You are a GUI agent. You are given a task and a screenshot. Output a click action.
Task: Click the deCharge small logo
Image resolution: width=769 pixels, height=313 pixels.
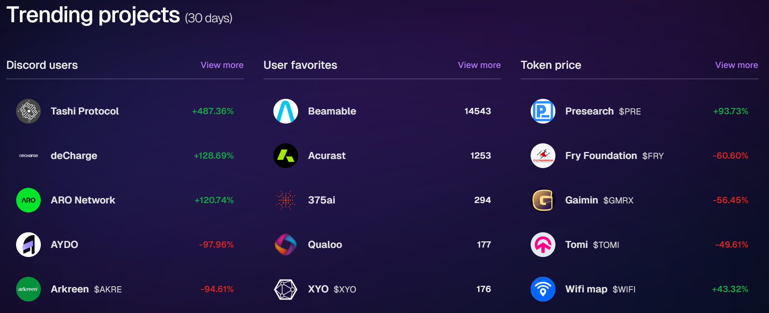coord(28,156)
